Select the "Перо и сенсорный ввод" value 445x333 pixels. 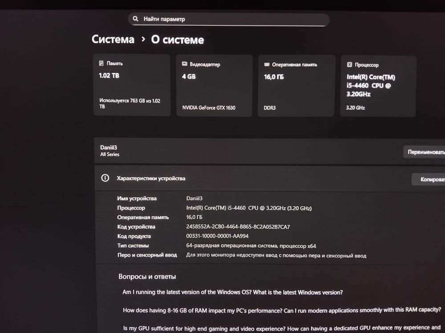click(276, 255)
